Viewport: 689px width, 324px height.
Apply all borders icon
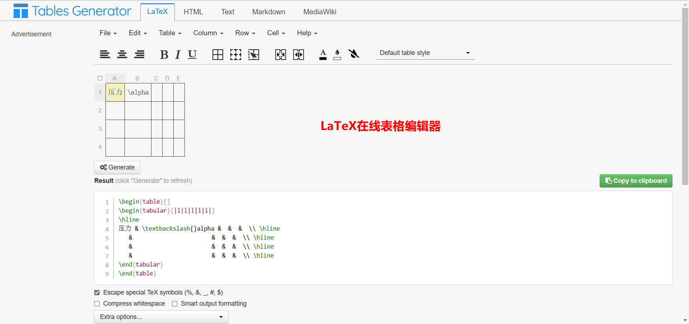click(x=218, y=54)
